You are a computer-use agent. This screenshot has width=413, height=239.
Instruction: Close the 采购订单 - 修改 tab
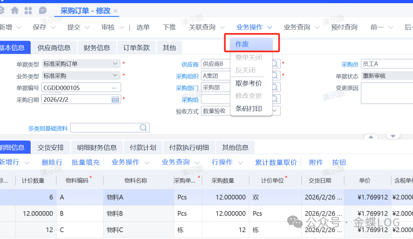pyautogui.click(x=115, y=11)
